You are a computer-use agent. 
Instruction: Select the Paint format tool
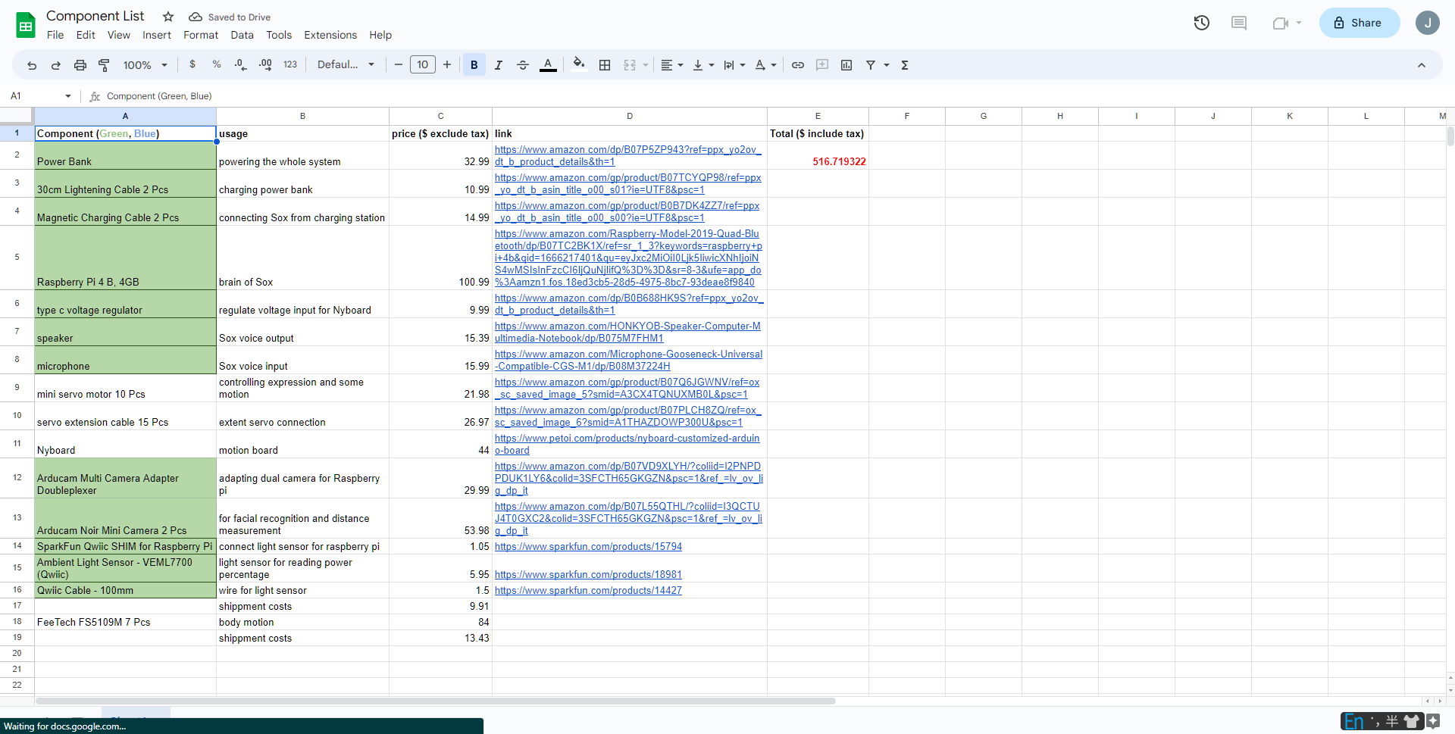point(104,65)
